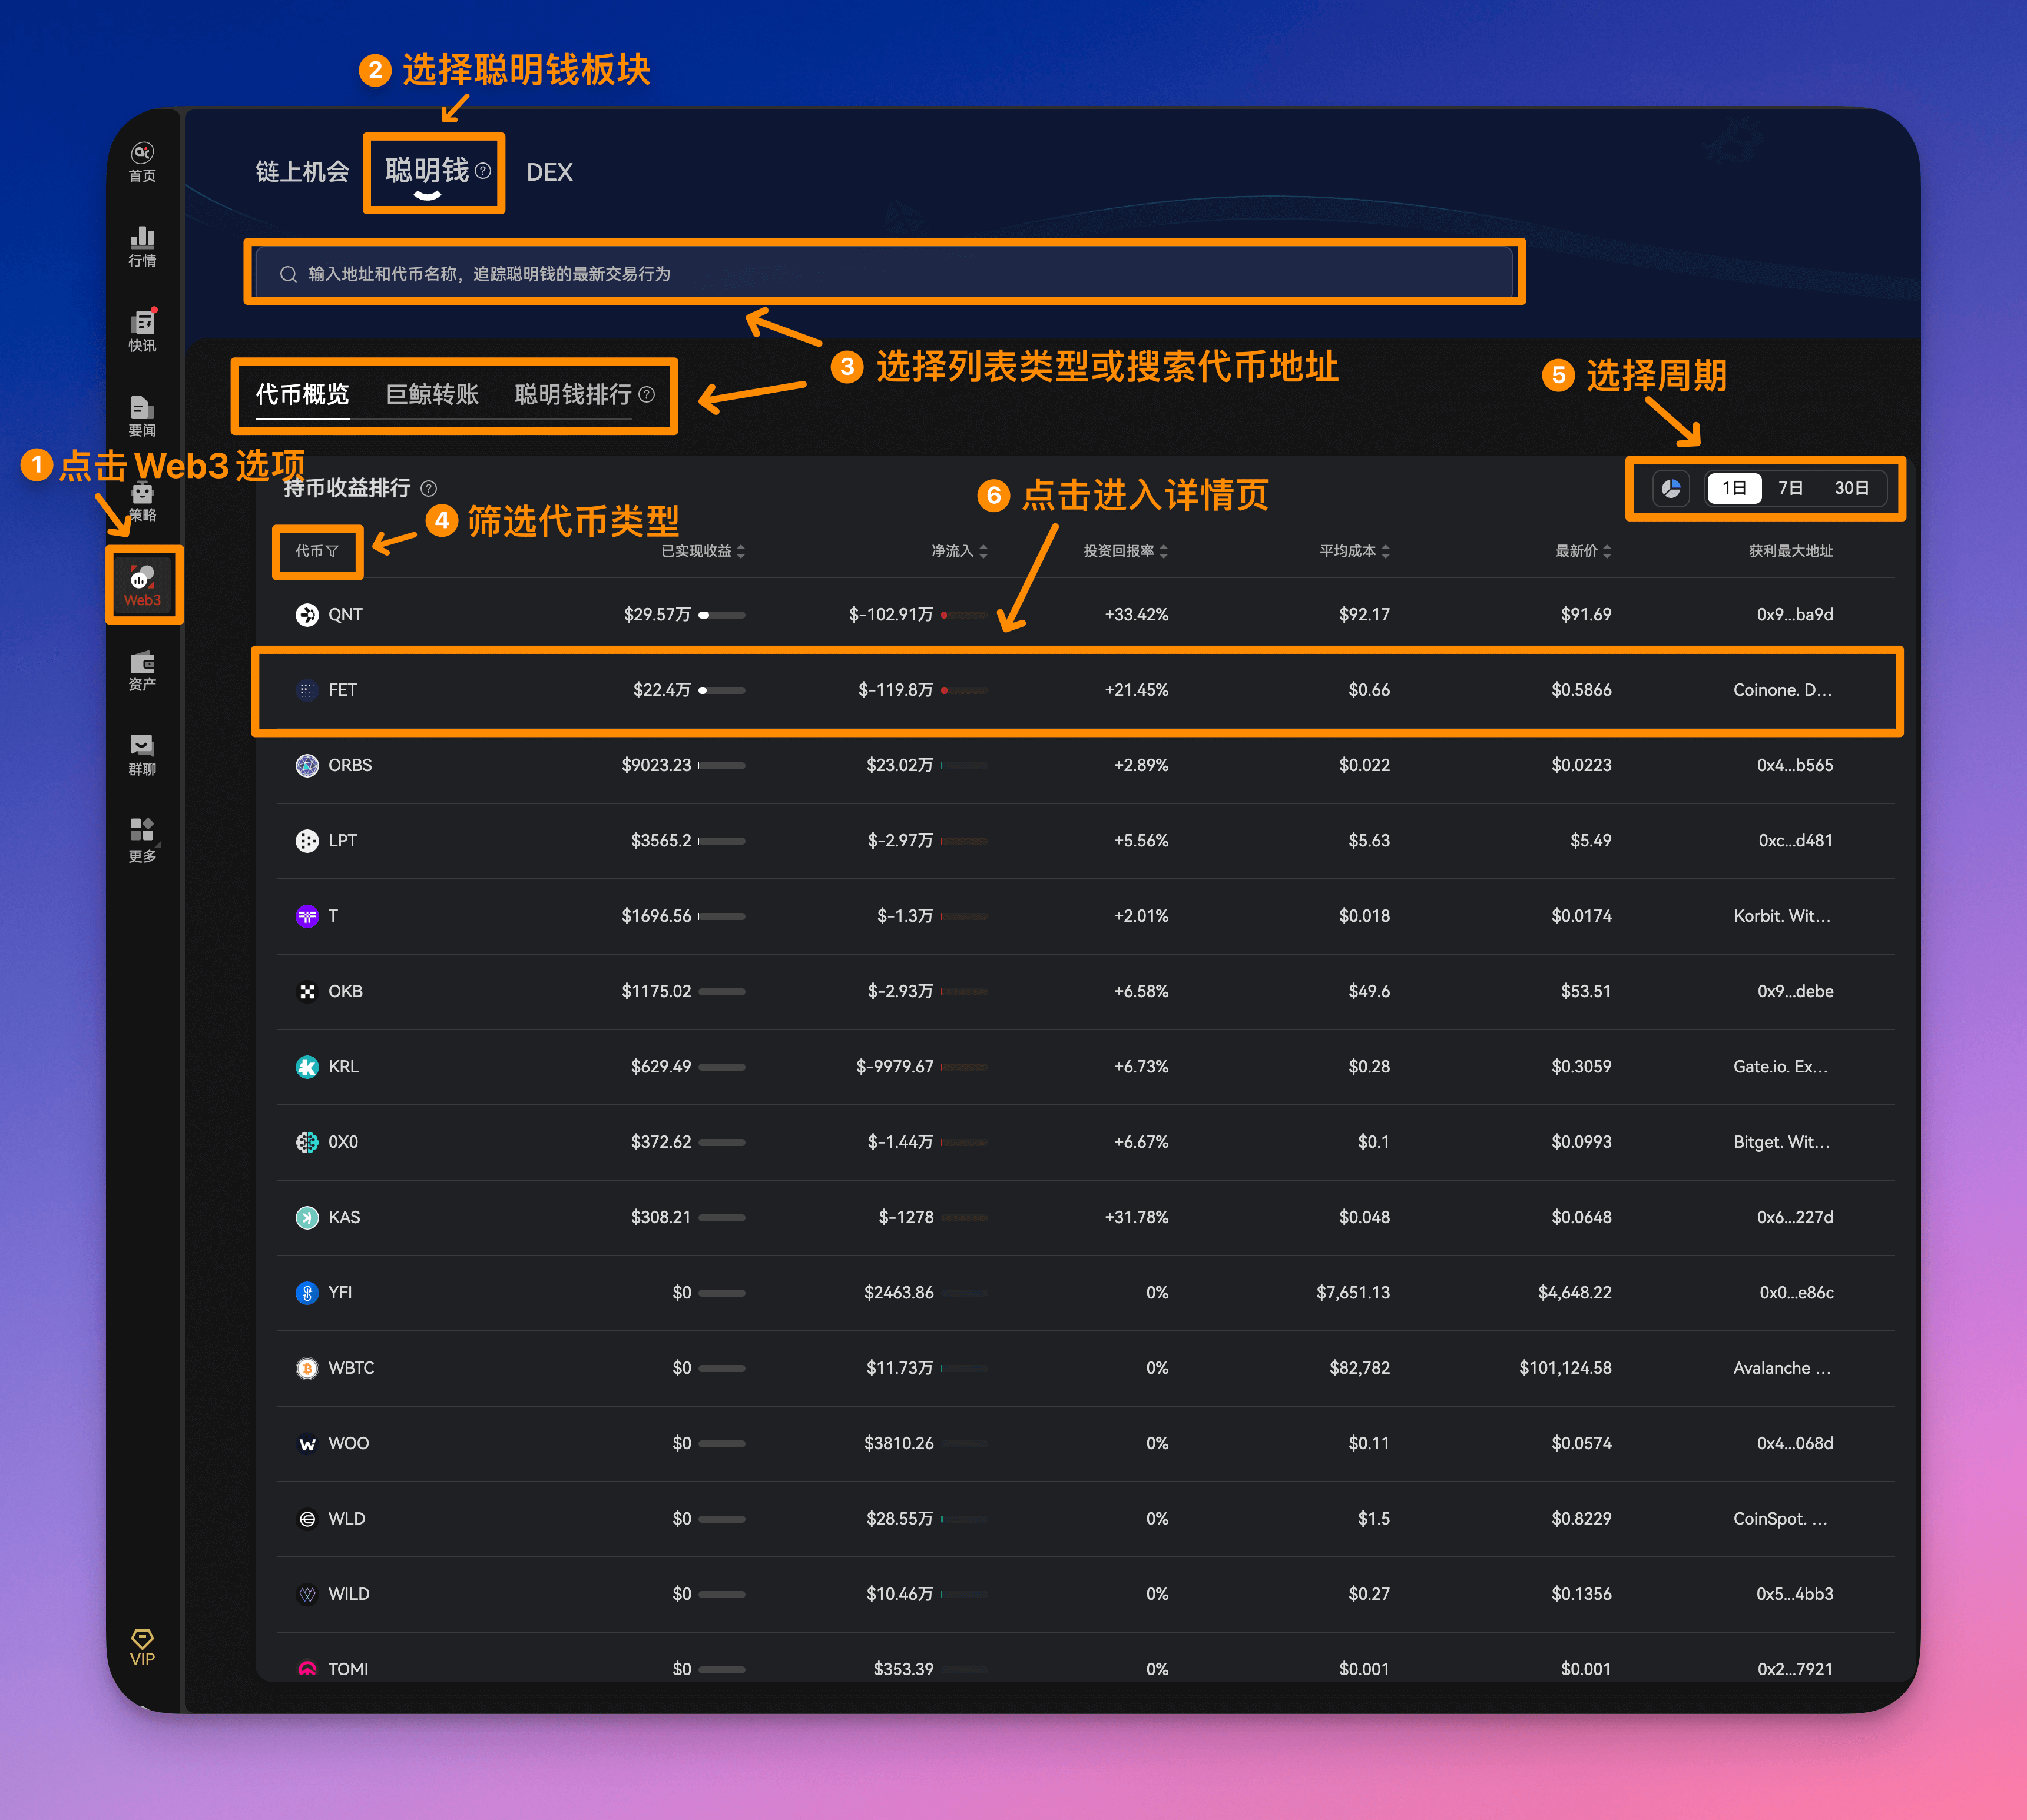
Task: Select the Web3 sidebar icon
Action: [x=142, y=586]
